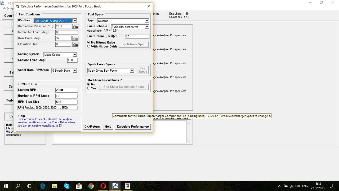The width and height of the screenshot is (339, 191).
Task: Open Skype from the taskbar
Action: tap(66, 186)
